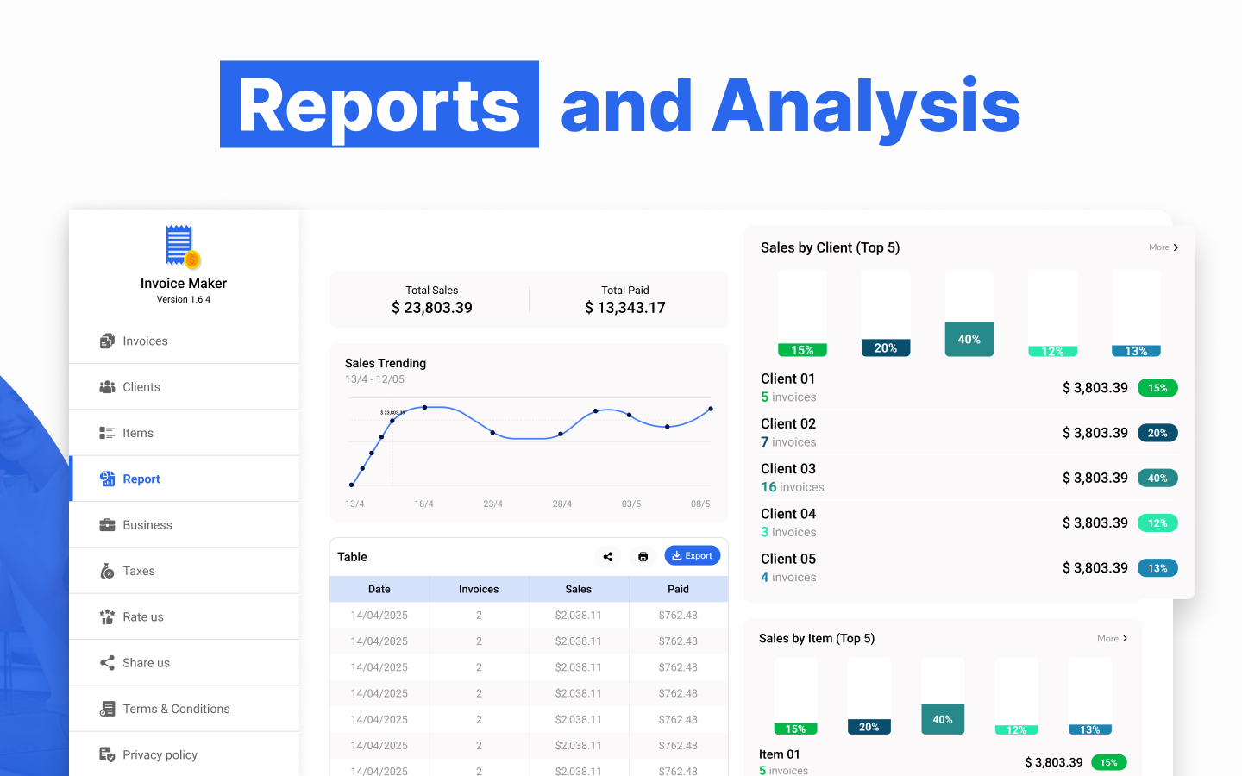Open the Business menu item

185,525
